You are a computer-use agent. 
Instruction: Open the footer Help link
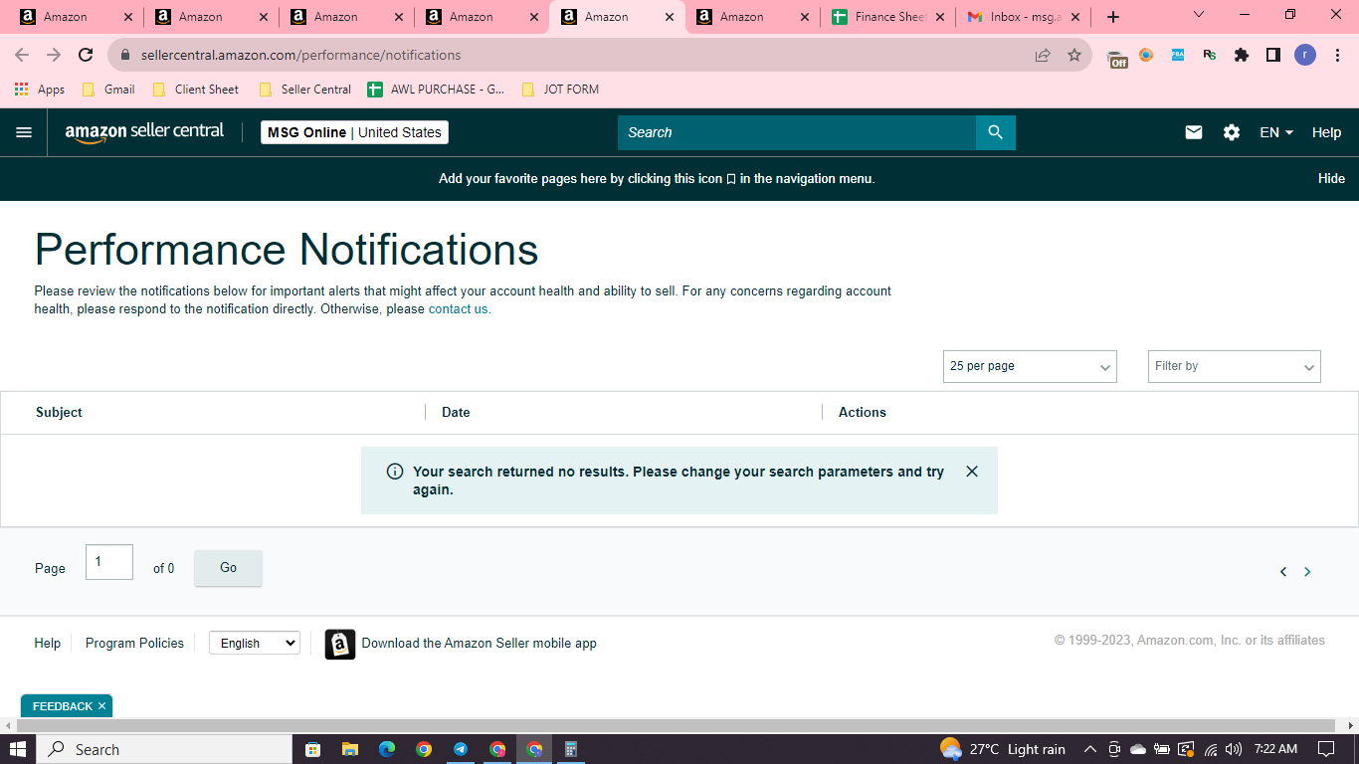click(48, 644)
